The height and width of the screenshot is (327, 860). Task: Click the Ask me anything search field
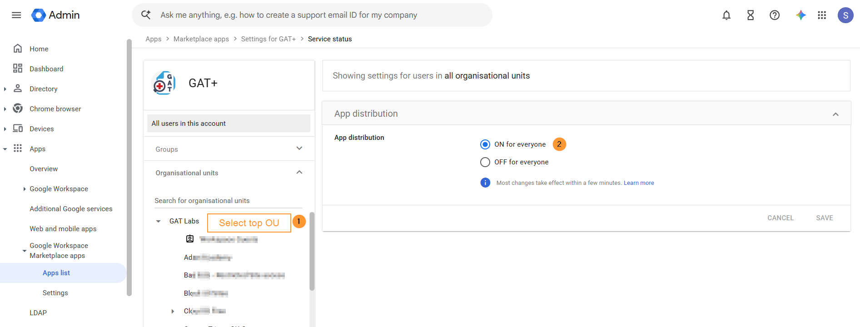(x=312, y=15)
